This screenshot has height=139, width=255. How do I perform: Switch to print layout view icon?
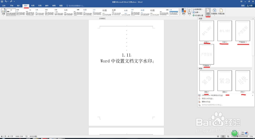click(x=223, y=136)
